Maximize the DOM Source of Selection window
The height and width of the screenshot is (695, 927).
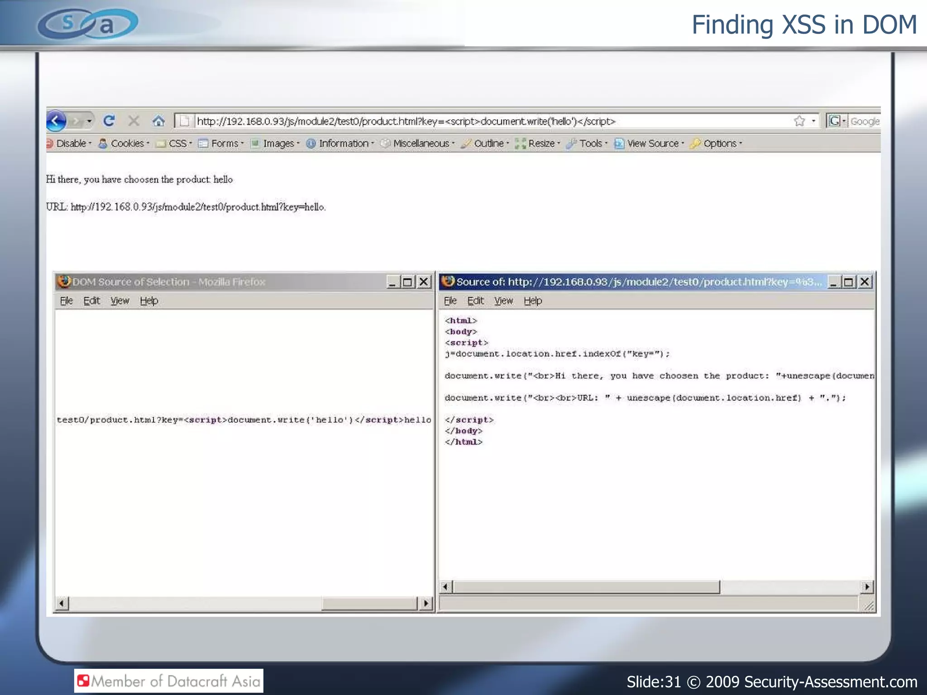(x=408, y=282)
